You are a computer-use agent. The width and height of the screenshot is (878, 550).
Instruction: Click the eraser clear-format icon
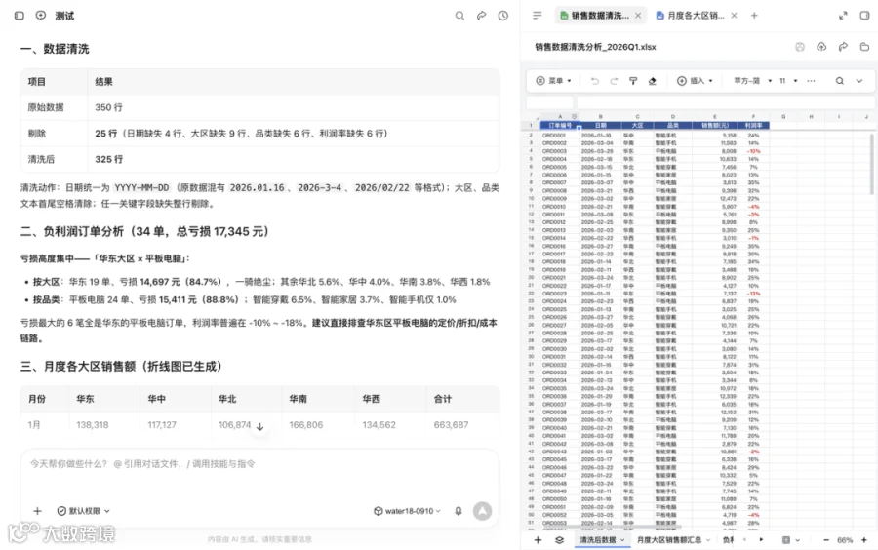[x=653, y=81]
